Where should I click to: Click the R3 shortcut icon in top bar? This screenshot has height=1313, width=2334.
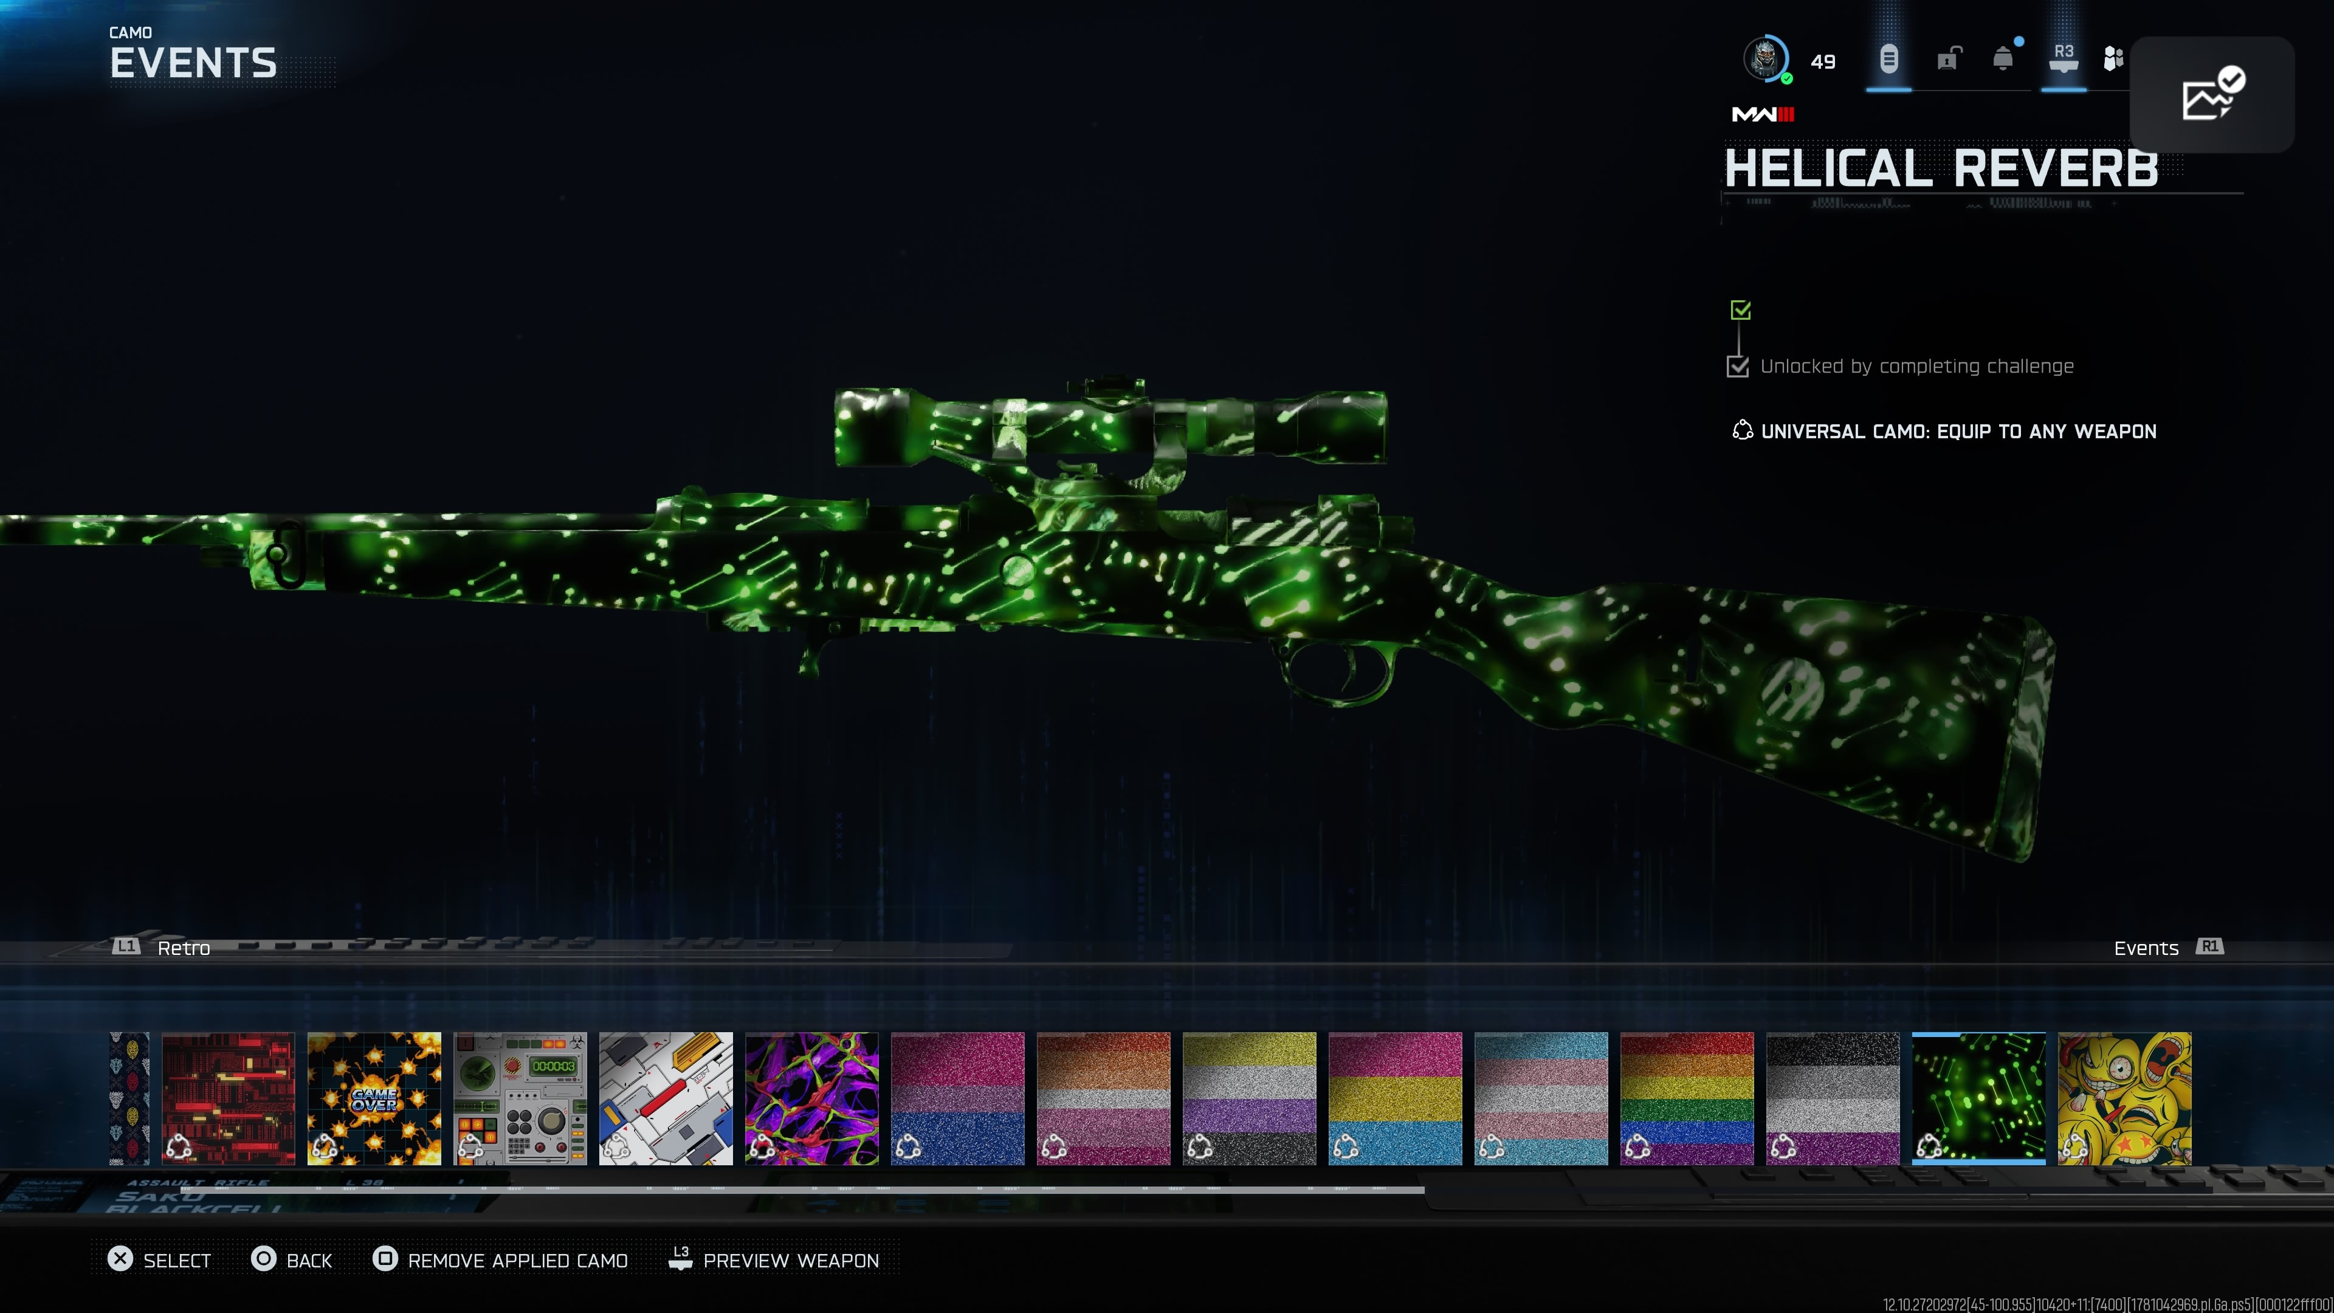(x=2063, y=58)
